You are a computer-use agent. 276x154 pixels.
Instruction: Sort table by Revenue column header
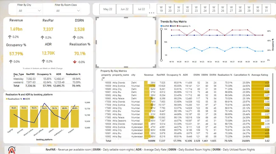pos(149,75)
